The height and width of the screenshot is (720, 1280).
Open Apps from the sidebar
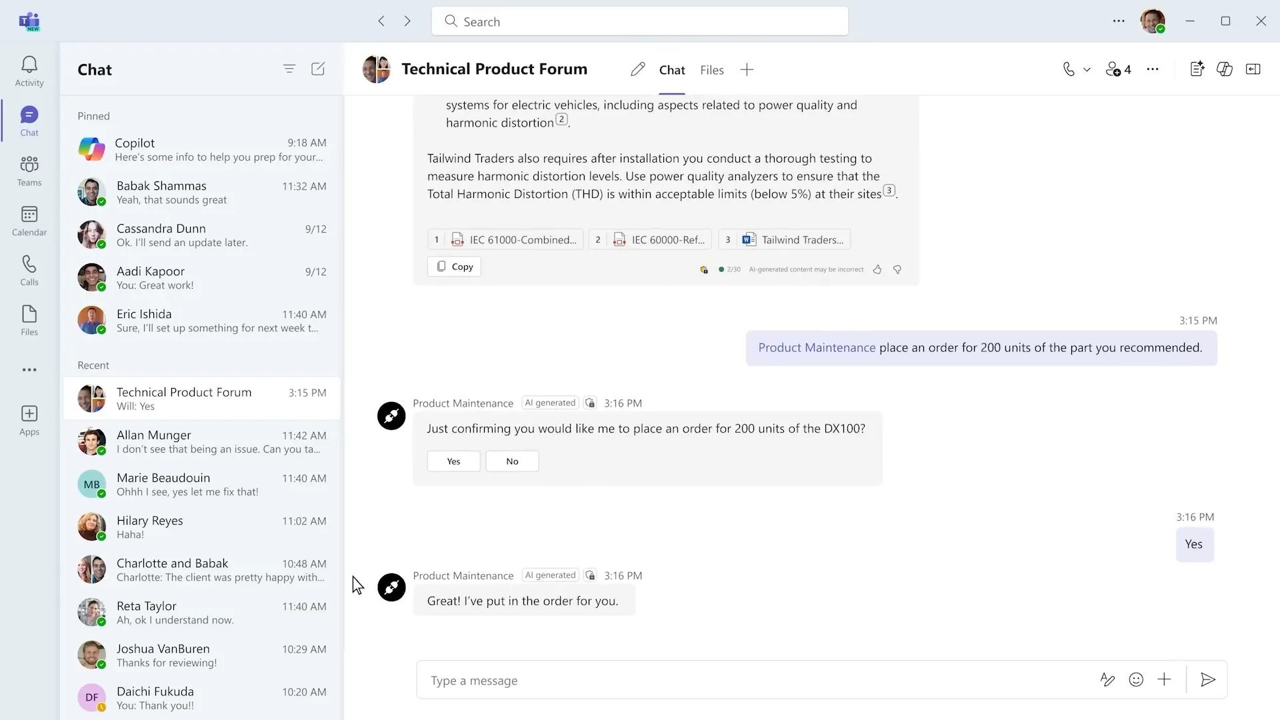(x=29, y=418)
